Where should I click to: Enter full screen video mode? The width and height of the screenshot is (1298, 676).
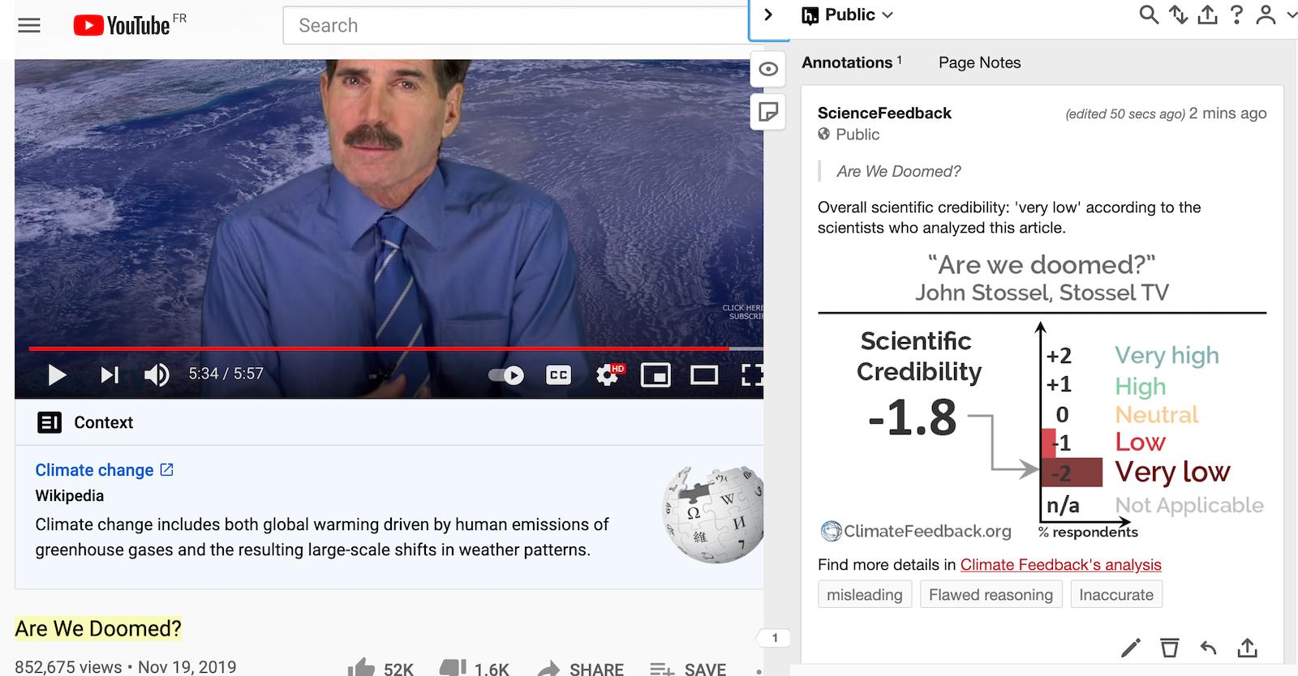pos(752,374)
